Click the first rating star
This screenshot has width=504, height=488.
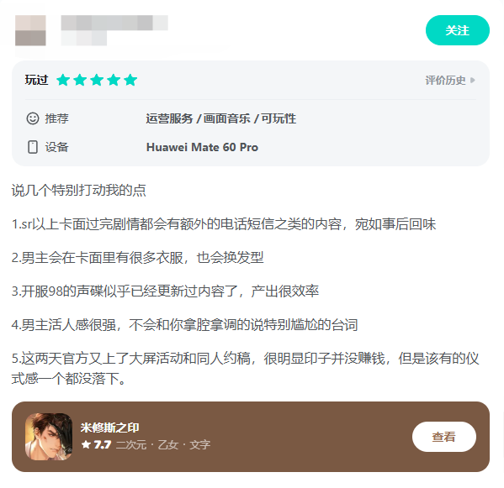click(63, 80)
